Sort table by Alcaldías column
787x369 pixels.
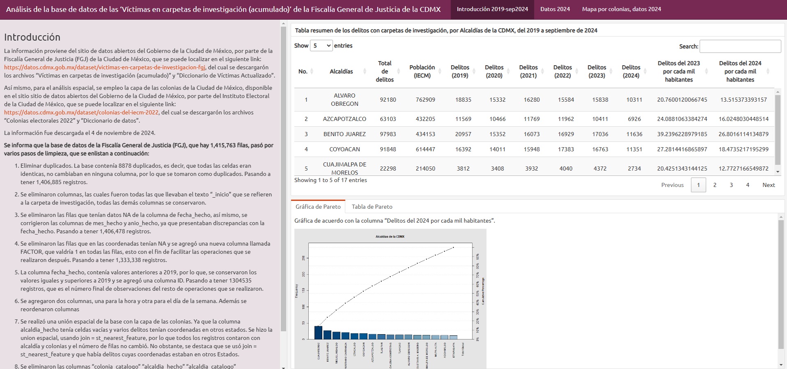[344, 71]
